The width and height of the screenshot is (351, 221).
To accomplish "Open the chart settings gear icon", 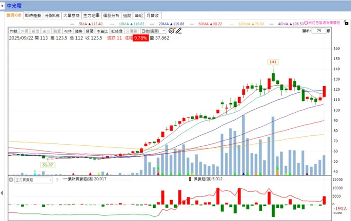I will pyautogui.click(x=171, y=31).
